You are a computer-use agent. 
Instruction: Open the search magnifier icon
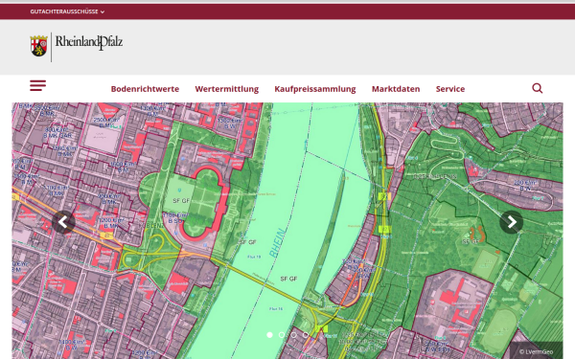(x=538, y=88)
